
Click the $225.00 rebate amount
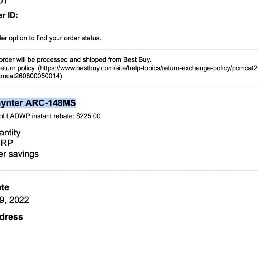click(88, 116)
